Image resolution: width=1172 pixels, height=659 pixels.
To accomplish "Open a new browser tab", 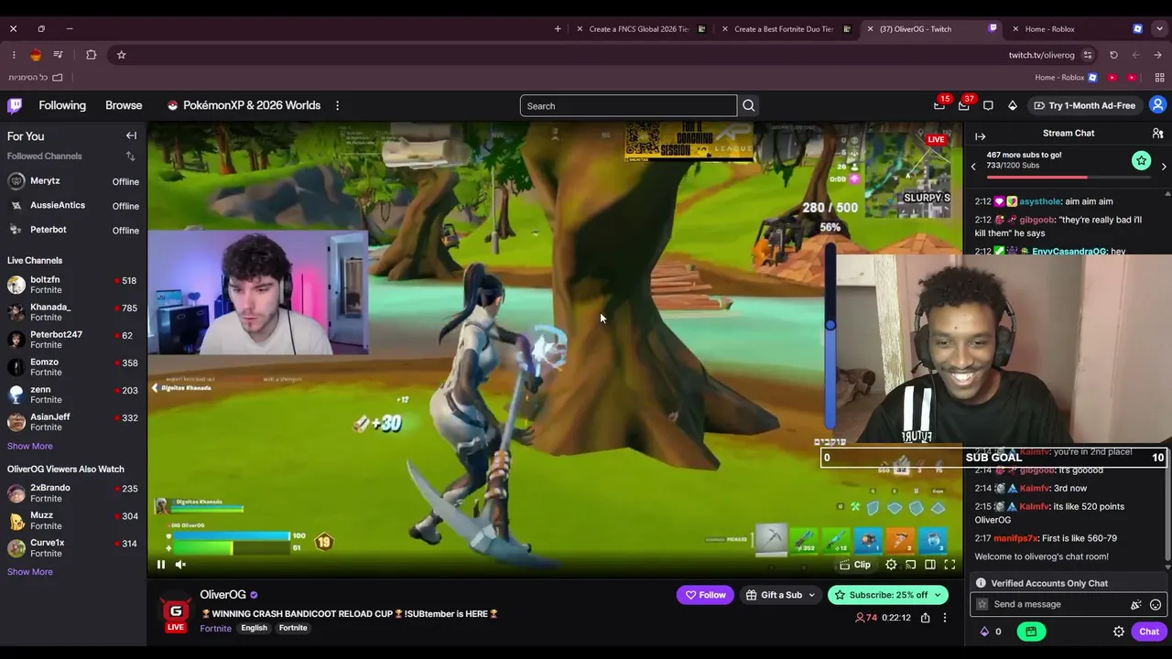I will click(x=558, y=29).
